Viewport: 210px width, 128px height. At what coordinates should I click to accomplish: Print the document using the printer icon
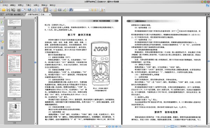point(19,10)
